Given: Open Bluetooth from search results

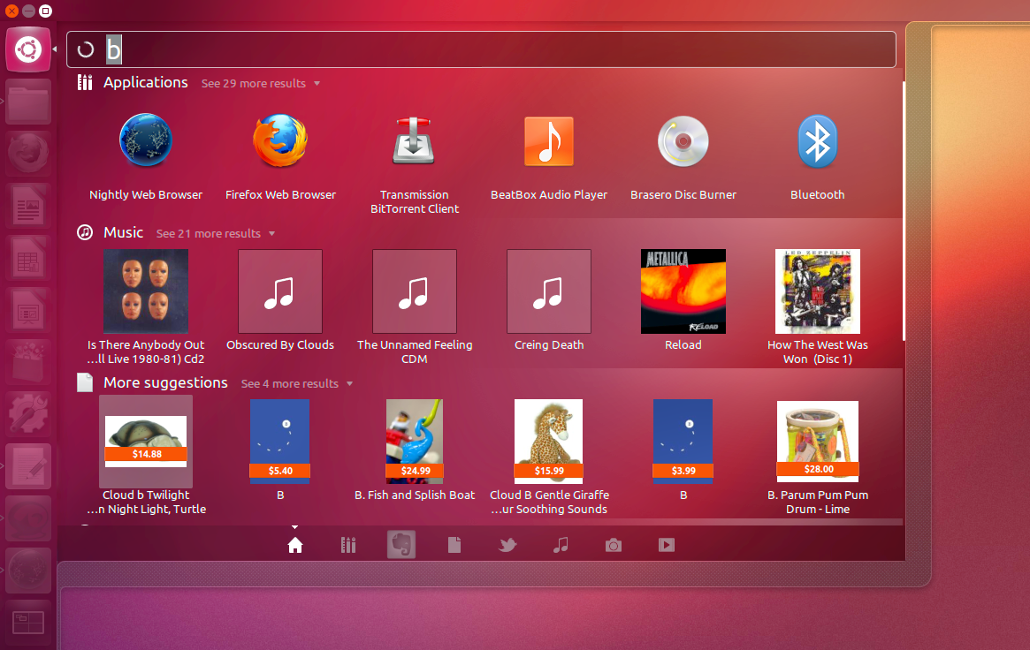Looking at the screenshot, I should pyautogui.click(x=817, y=141).
